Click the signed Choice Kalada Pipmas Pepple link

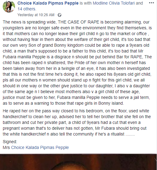tap(40, 147)
